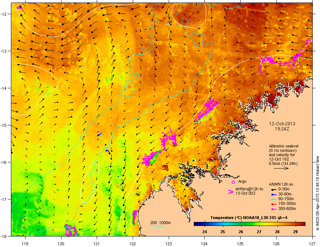Click the IMOS copyright timestamp text
Screen dimensions: 320x247
[317, 193]
